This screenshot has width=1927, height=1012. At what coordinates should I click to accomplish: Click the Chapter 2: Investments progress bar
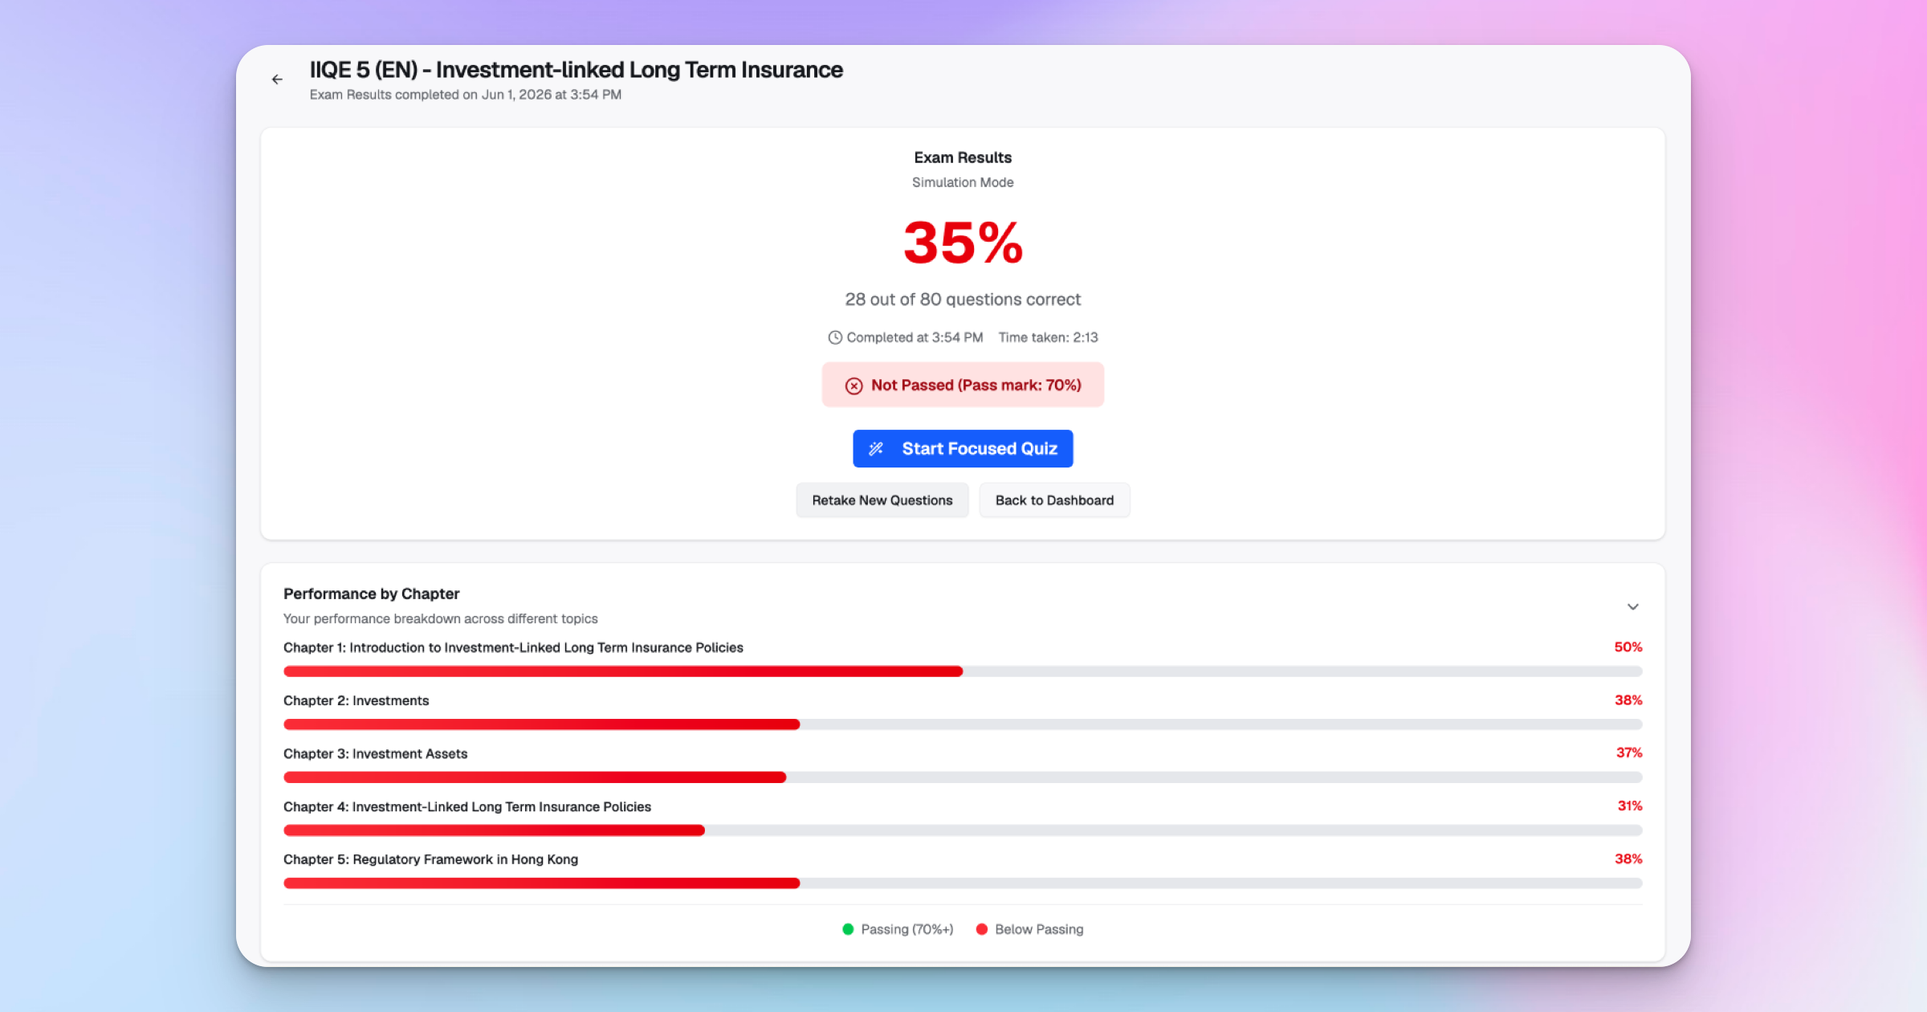(x=963, y=724)
